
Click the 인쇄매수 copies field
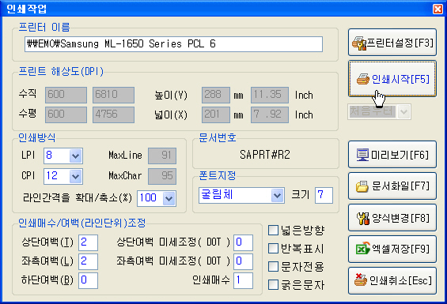coord(243,280)
